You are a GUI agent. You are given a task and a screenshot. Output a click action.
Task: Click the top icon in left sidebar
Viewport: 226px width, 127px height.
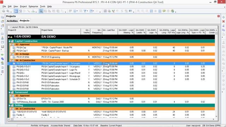pyautogui.click(x=2, y=17)
